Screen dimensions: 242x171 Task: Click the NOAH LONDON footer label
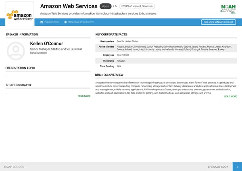point(14,167)
